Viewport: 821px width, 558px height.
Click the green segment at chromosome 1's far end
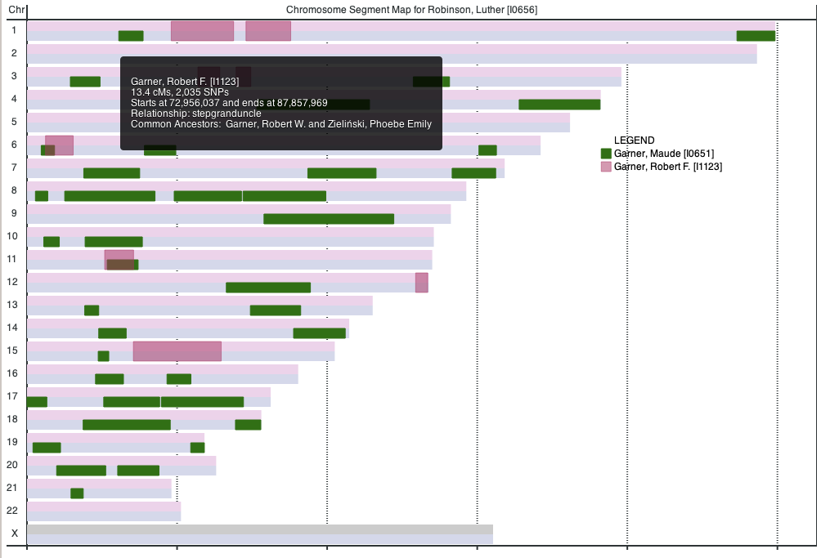pos(756,36)
